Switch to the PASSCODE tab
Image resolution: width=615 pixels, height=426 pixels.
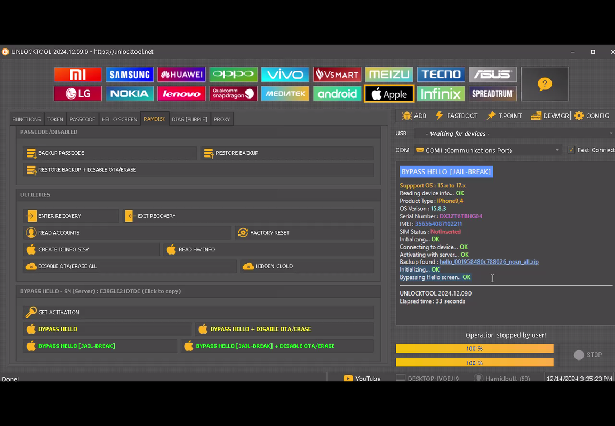click(82, 119)
